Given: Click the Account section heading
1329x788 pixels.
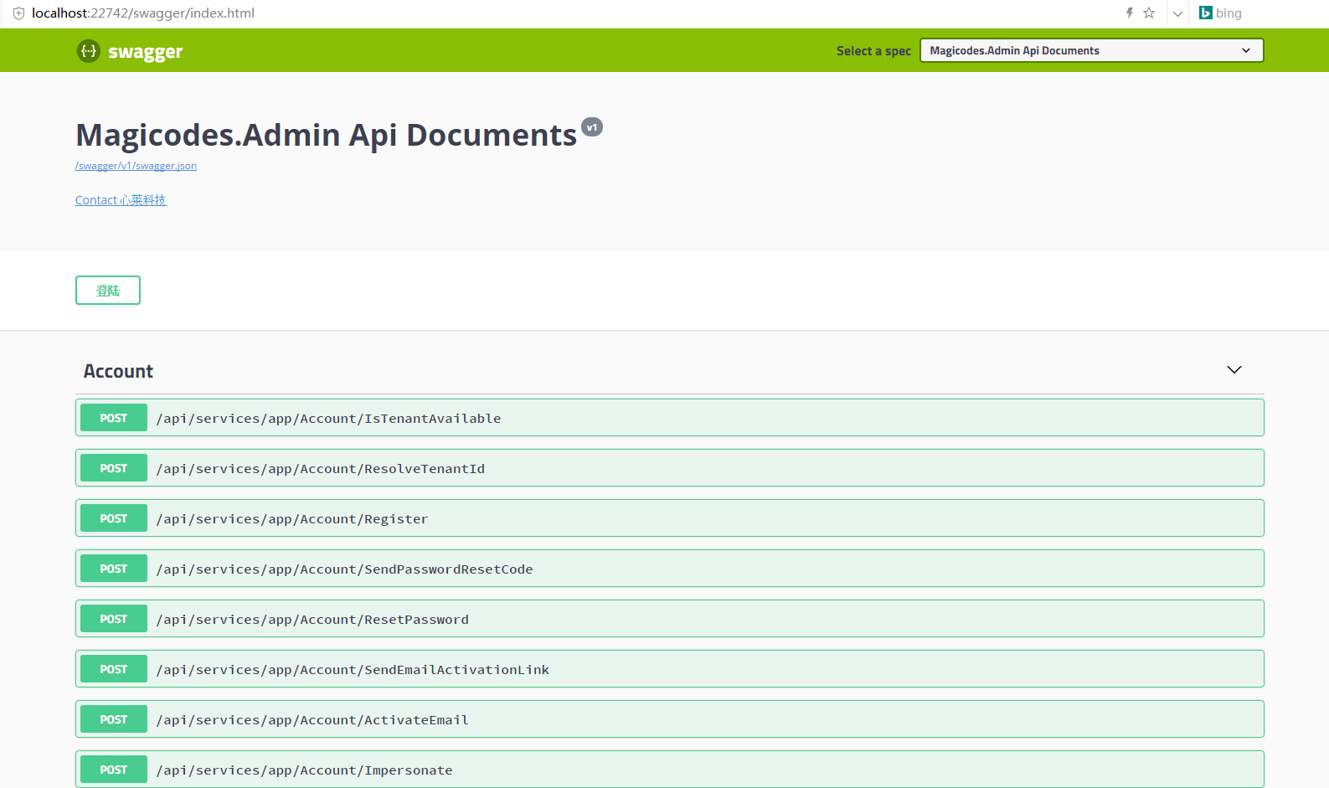Looking at the screenshot, I should (118, 371).
